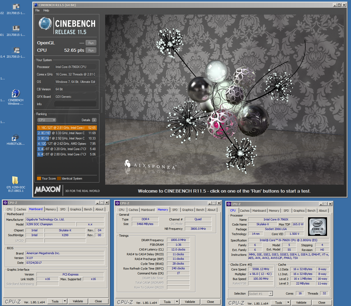Click Close in Memory CPU-Z window
Image resolution: width=351 pixels, height=306 pixels.
click(x=210, y=302)
